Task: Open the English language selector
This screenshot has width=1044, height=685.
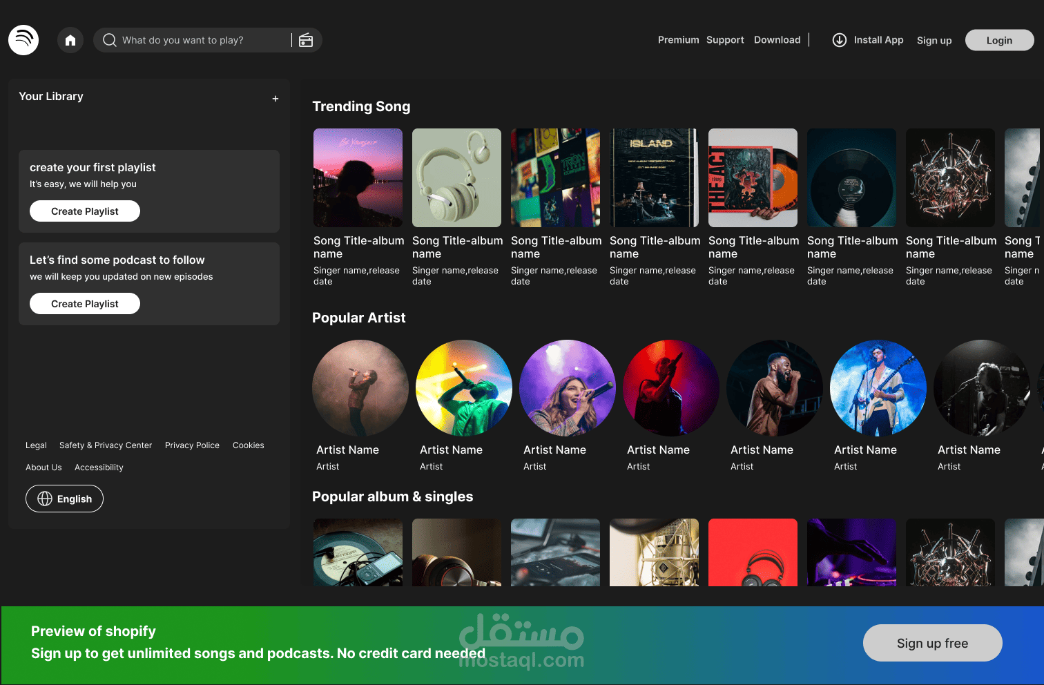Action: [64, 499]
